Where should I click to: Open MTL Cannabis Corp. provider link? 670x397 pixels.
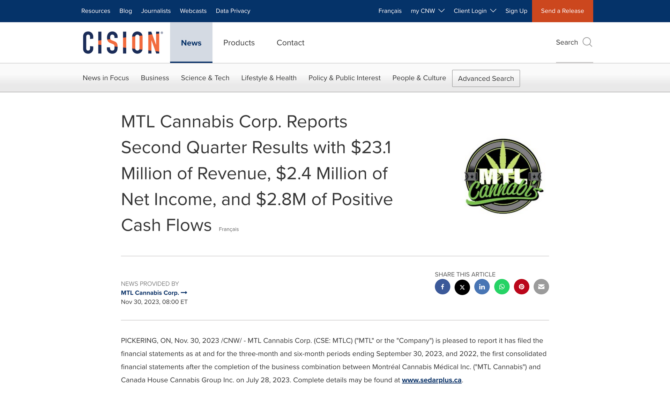point(154,293)
